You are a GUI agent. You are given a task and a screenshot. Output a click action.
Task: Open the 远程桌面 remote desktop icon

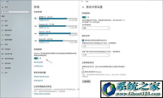point(2,68)
